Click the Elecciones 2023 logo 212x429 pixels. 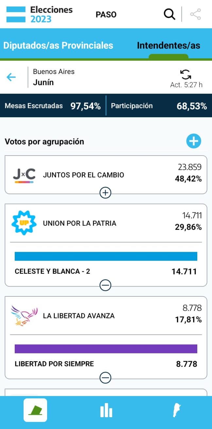click(39, 14)
